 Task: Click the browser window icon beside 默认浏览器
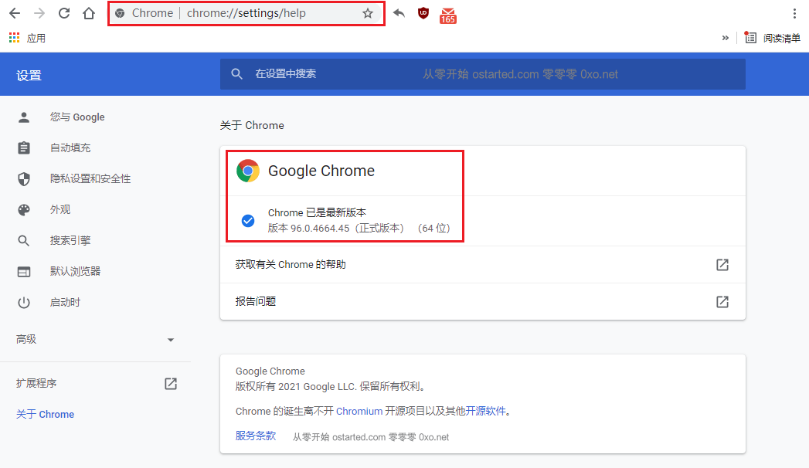click(x=24, y=272)
